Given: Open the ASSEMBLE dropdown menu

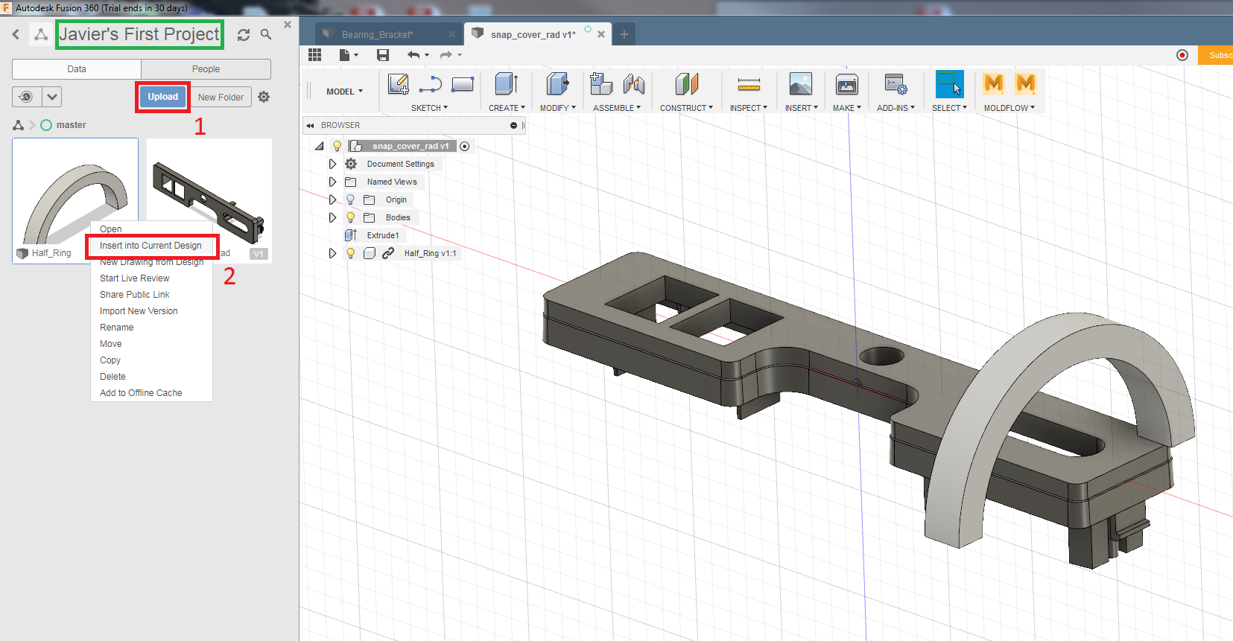Looking at the screenshot, I should 617,108.
